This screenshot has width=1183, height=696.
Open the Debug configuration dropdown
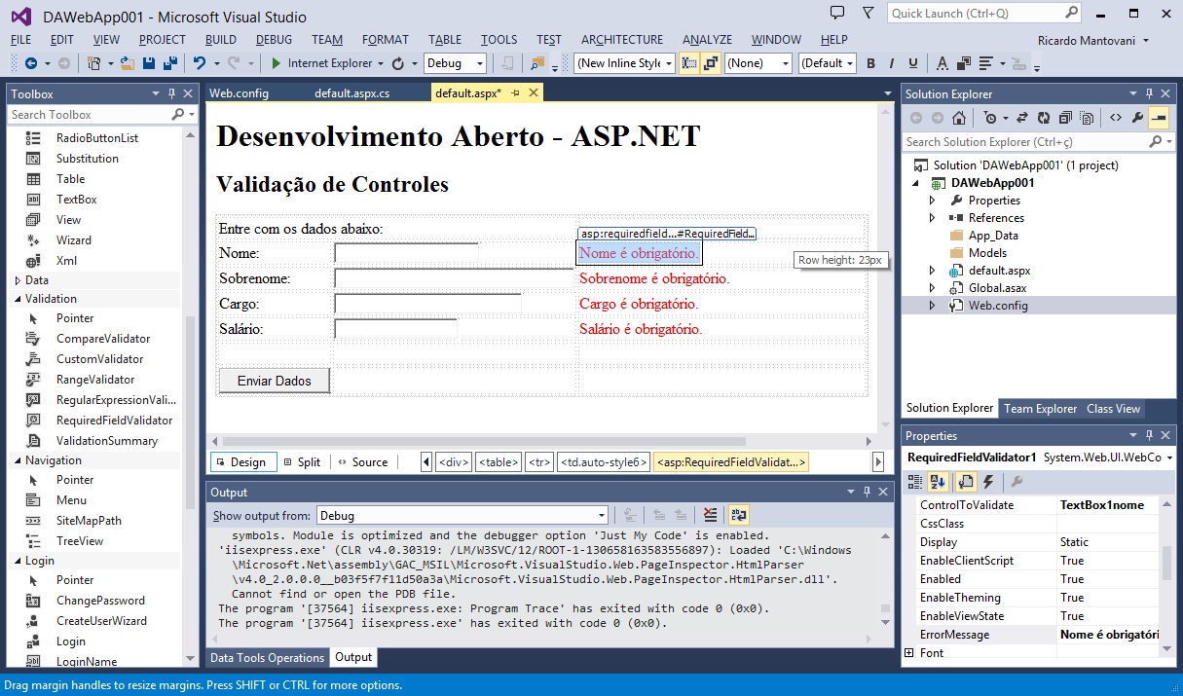[x=455, y=63]
